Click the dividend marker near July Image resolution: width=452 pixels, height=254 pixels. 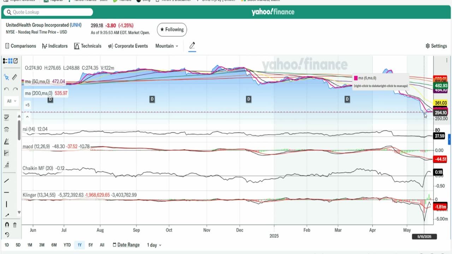50,99
